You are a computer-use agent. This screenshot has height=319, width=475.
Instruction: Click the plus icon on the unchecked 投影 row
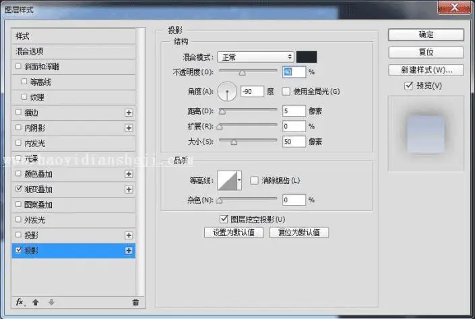coord(129,235)
